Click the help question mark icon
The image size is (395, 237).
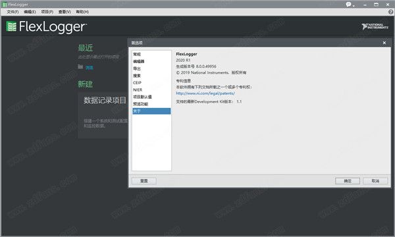coord(390,12)
